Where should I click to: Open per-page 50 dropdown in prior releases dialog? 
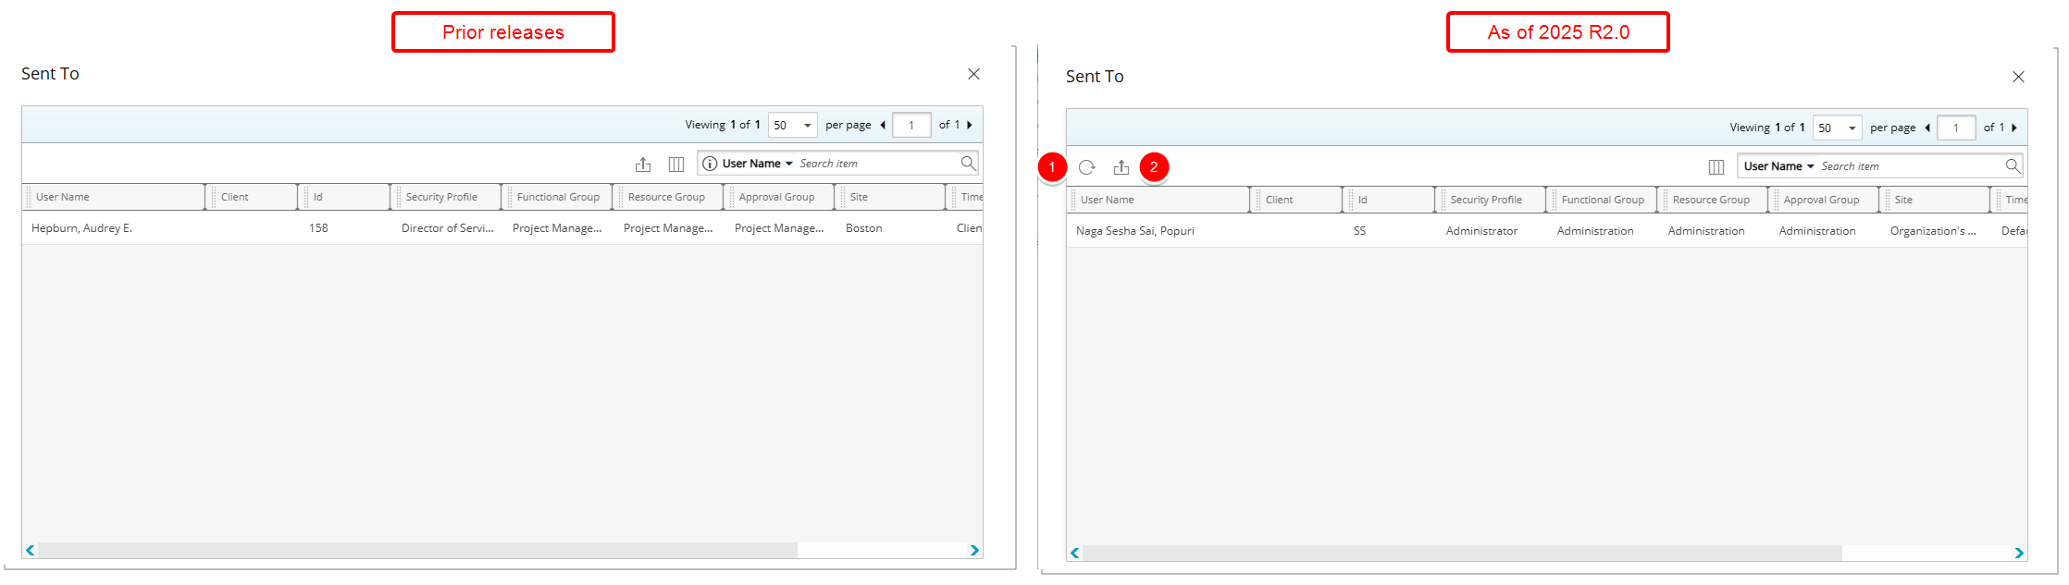pos(793,125)
